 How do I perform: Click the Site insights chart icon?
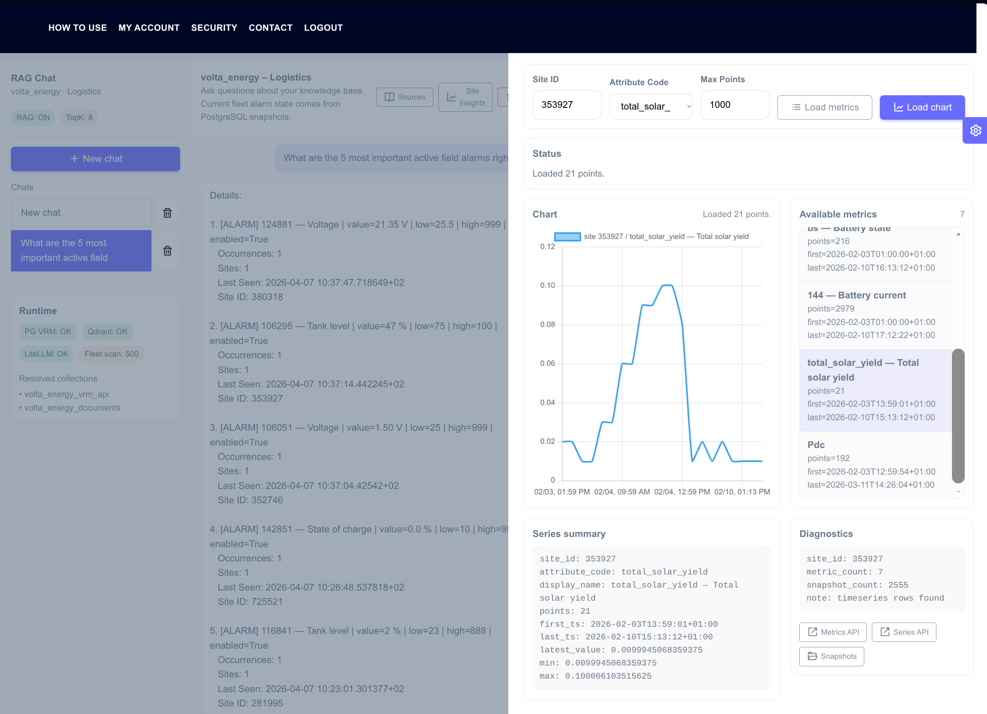(x=451, y=97)
